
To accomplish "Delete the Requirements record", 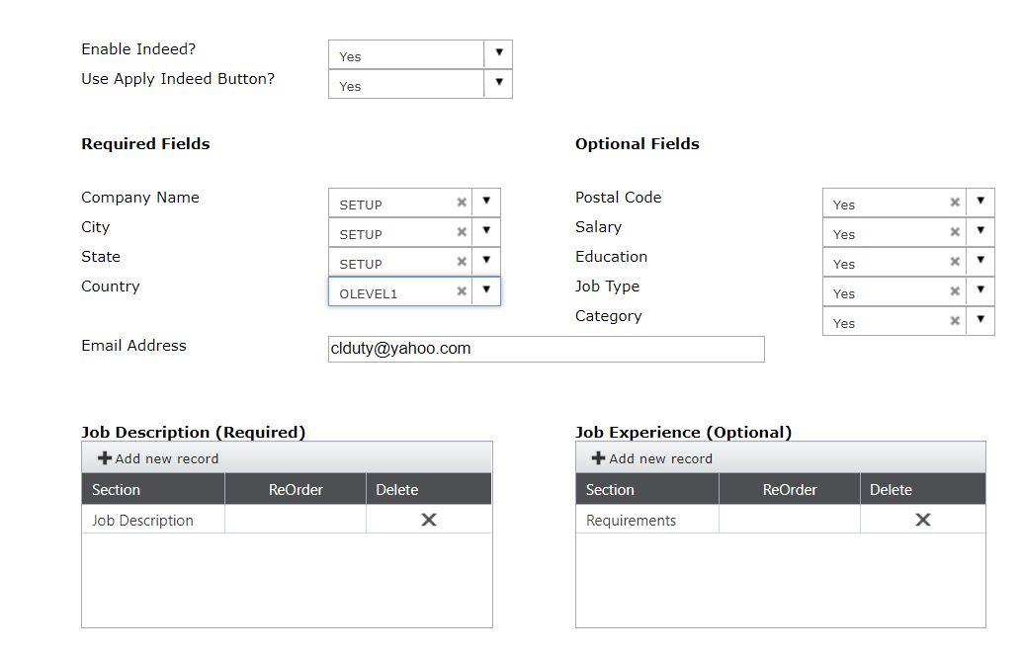I will click(923, 520).
